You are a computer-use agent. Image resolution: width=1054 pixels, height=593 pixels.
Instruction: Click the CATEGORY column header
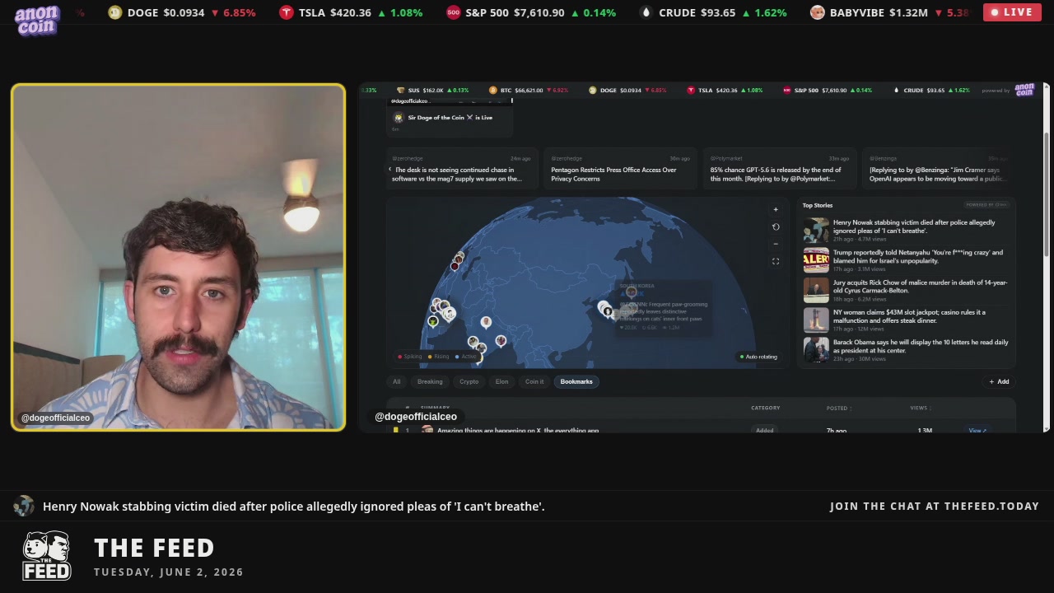(x=765, y=408)
